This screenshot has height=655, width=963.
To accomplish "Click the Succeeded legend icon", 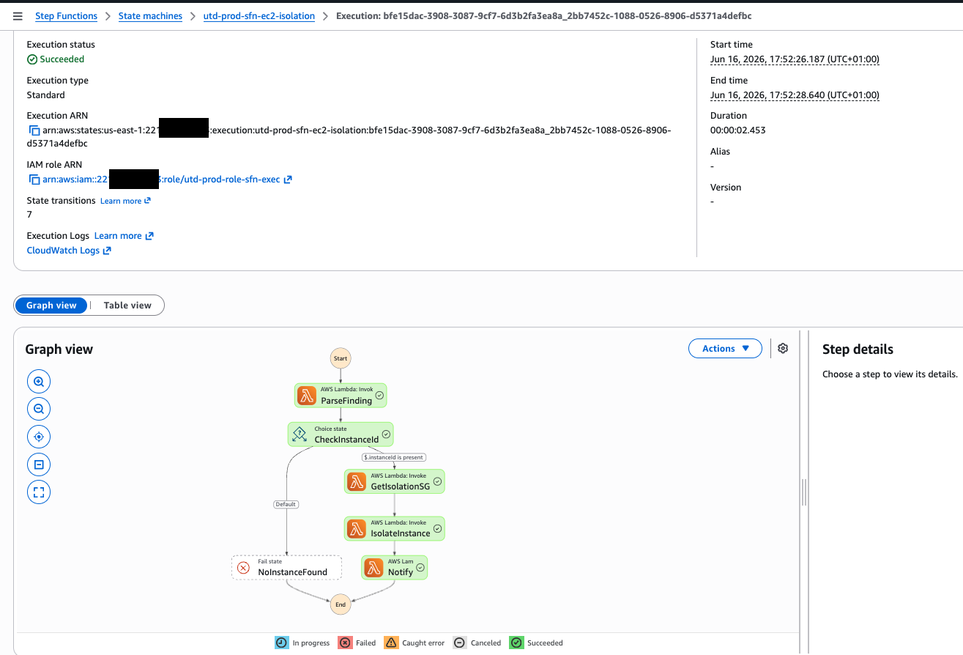I will pos(516,643).
